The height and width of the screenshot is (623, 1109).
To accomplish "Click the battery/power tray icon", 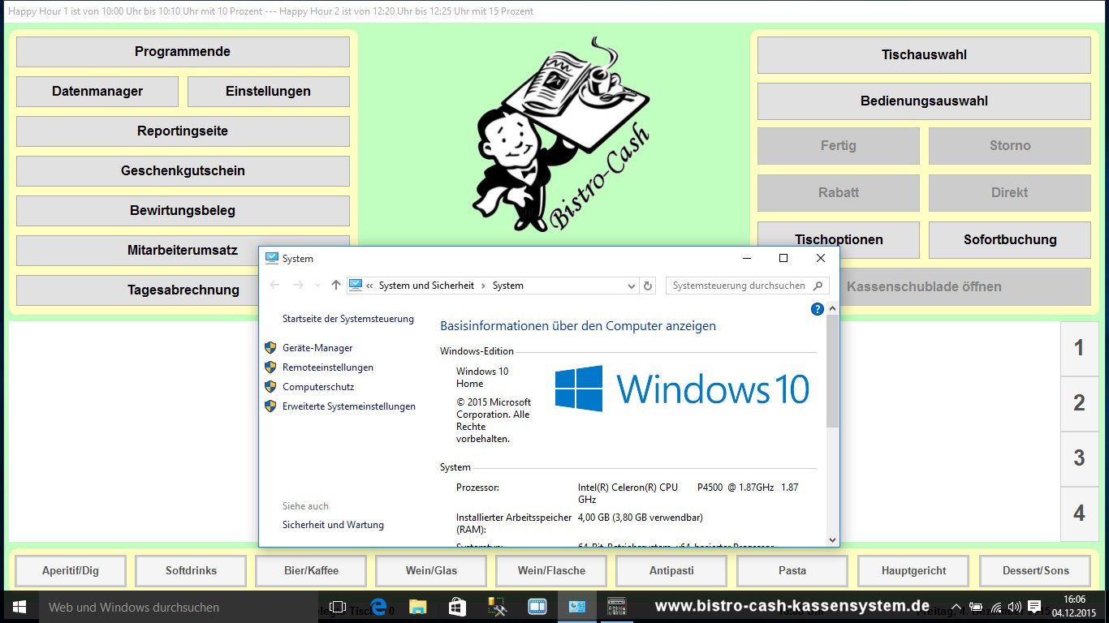I will click(976, 607).
